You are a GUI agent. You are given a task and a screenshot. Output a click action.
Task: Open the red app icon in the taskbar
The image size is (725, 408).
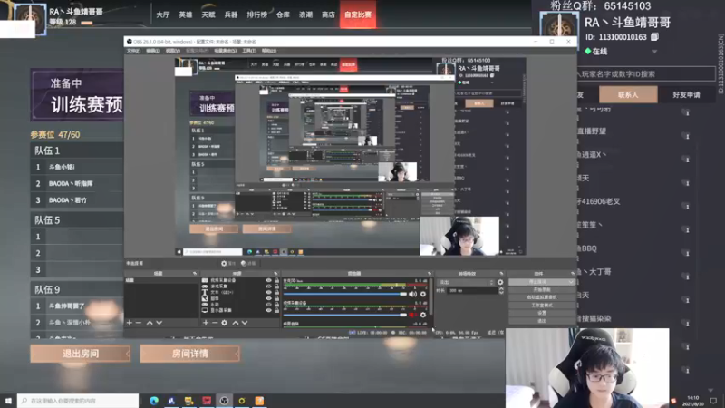click(207, 401)
